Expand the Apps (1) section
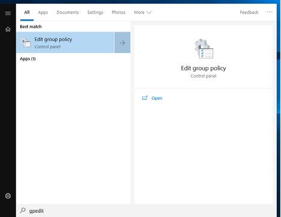 coord(28,59)
